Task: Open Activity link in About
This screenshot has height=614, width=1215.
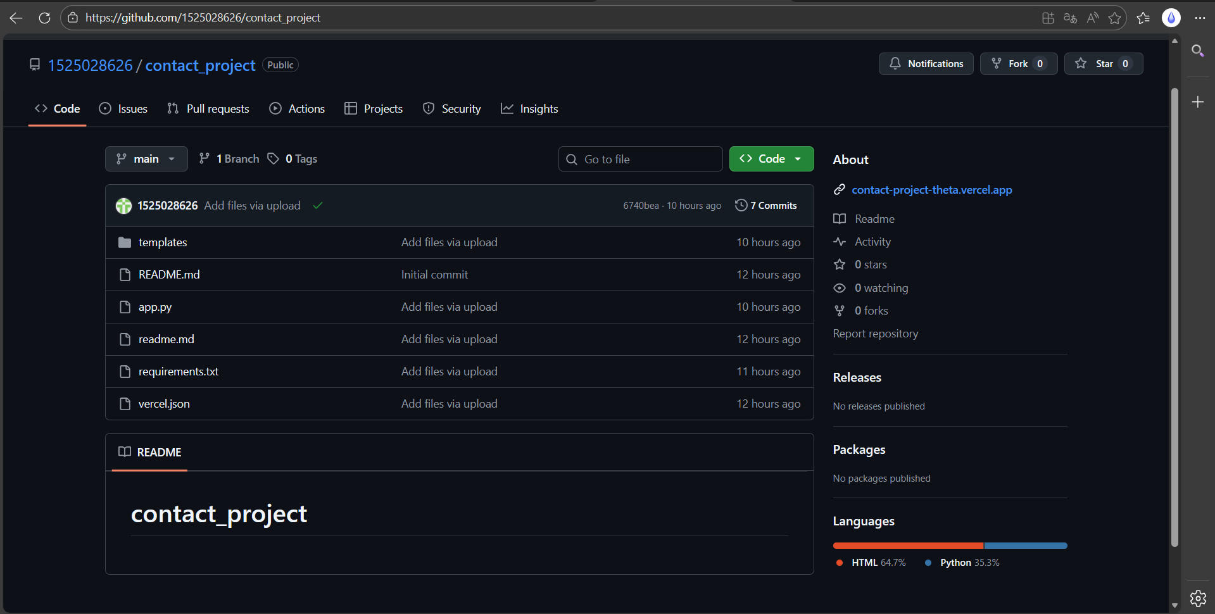Action: 872,242
